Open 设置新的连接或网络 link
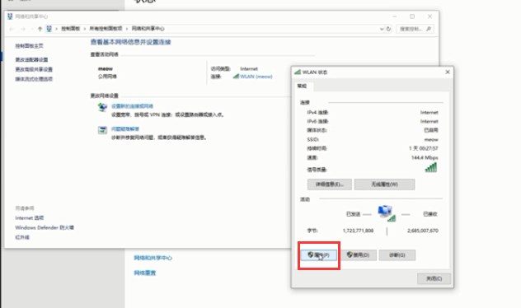The image size is (521, 308). click(x=132, y=106)
